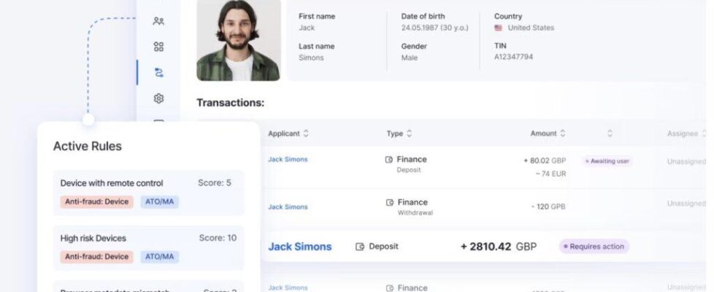The image size is (714, 292).
Task: Sort transactions by the Type column
Action: (409, 134)
